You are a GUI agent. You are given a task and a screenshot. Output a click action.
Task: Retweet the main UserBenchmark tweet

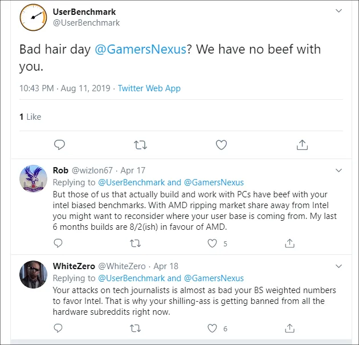pos(140,145)
